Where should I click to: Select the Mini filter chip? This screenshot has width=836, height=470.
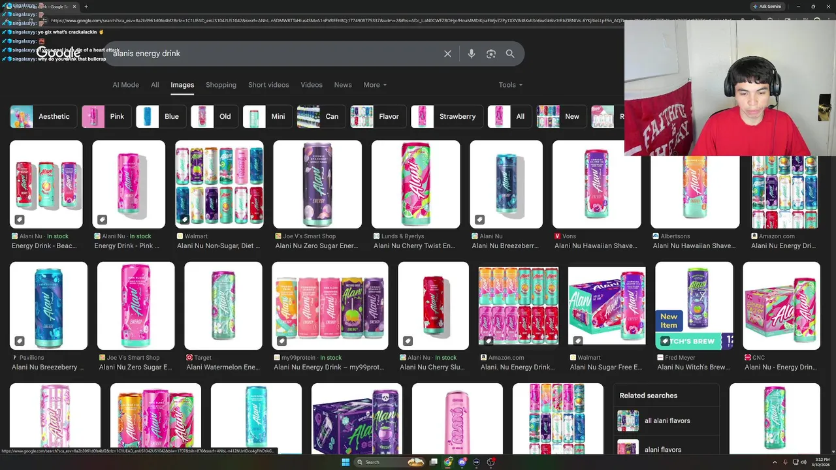pos(268,116)
